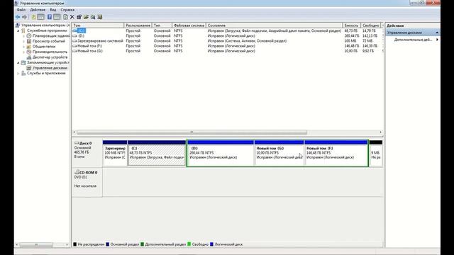The image size is (454, 255).
Task: Click the Управление дисками tree icon
Action: 29,68
